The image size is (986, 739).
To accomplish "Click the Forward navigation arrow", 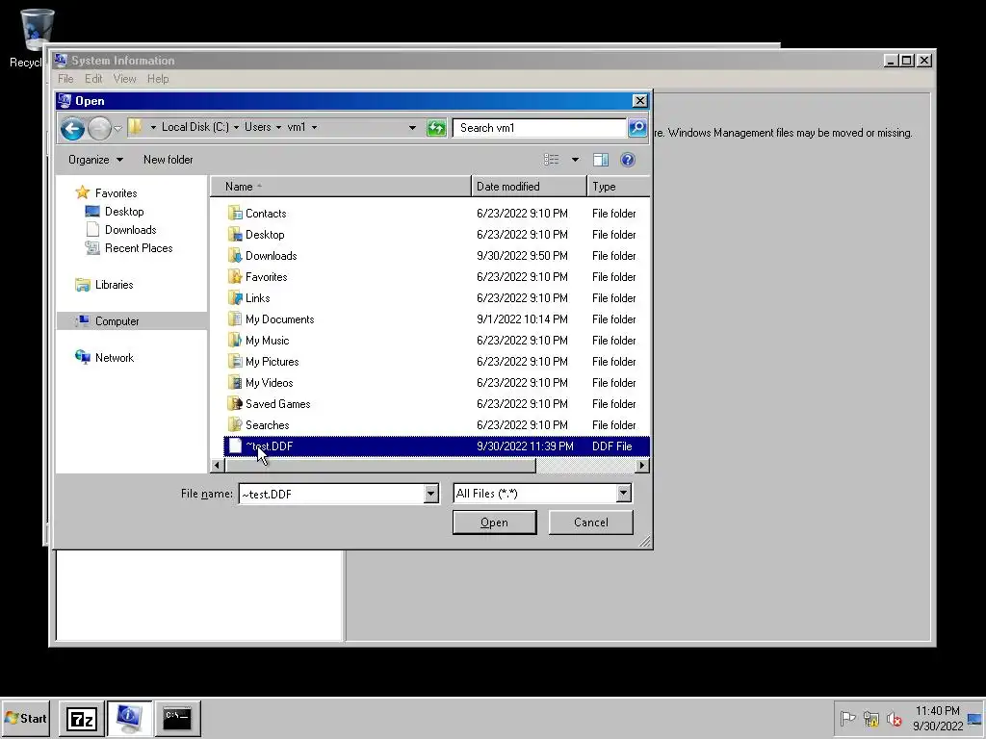I will coord(99,129).
